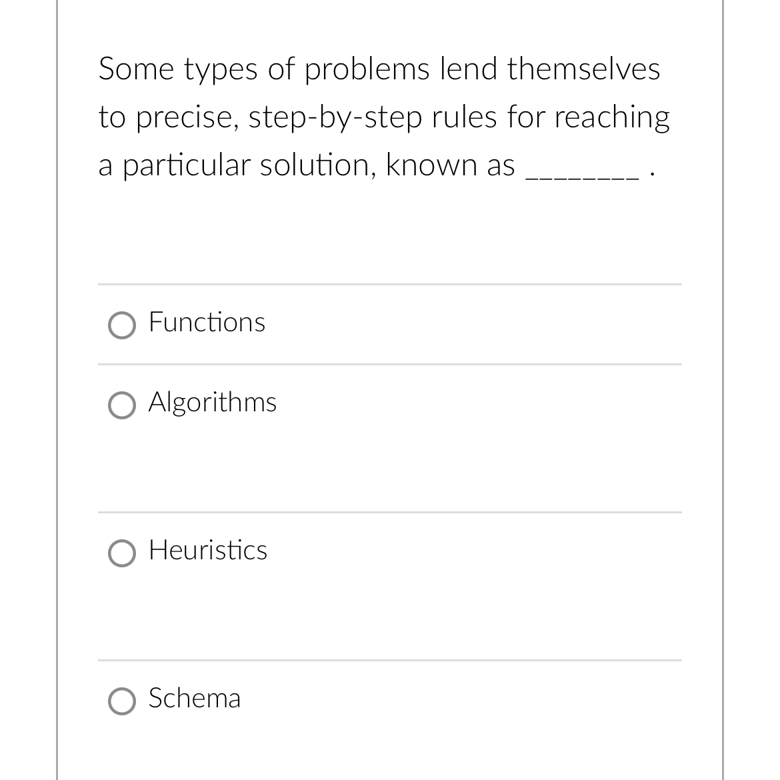Click the circle next to Algorithms
This screenshot has height=780, width=780.
[x=121, y=405]
